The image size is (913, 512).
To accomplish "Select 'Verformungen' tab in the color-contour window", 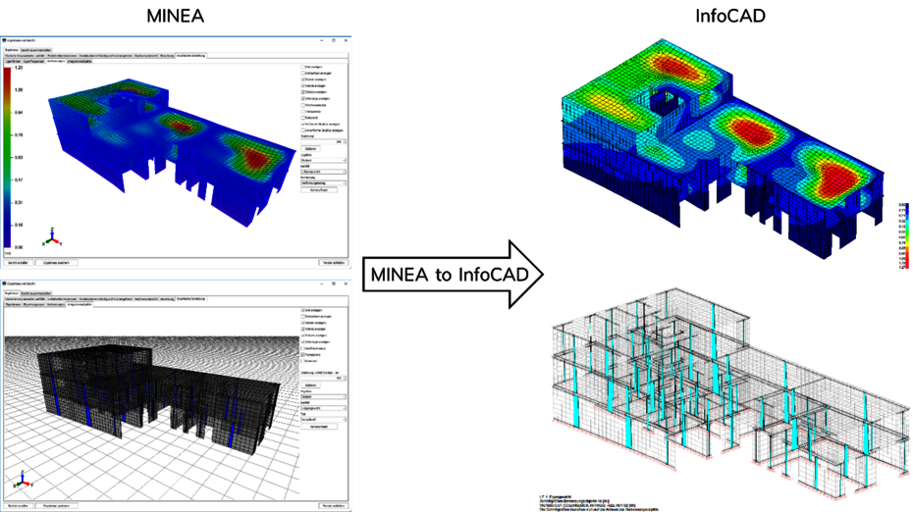I will click(x=56, y=61).
